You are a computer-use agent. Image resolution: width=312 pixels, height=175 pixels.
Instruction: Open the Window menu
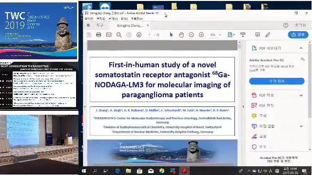pos(124,18)
